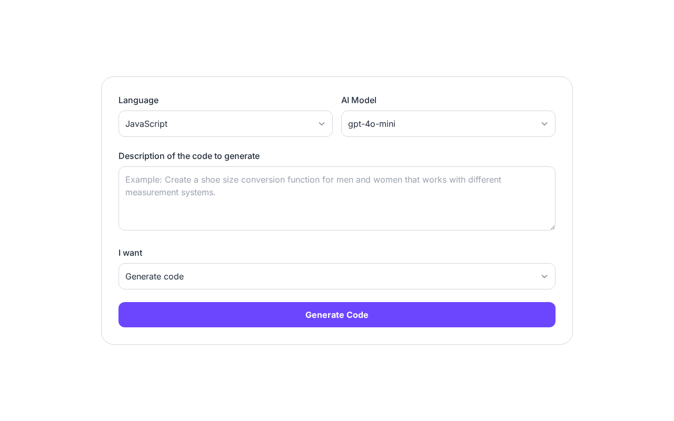The image size is (674, 421).
Task: Click the empty lower area of the description box
Action: coord(337,215)
